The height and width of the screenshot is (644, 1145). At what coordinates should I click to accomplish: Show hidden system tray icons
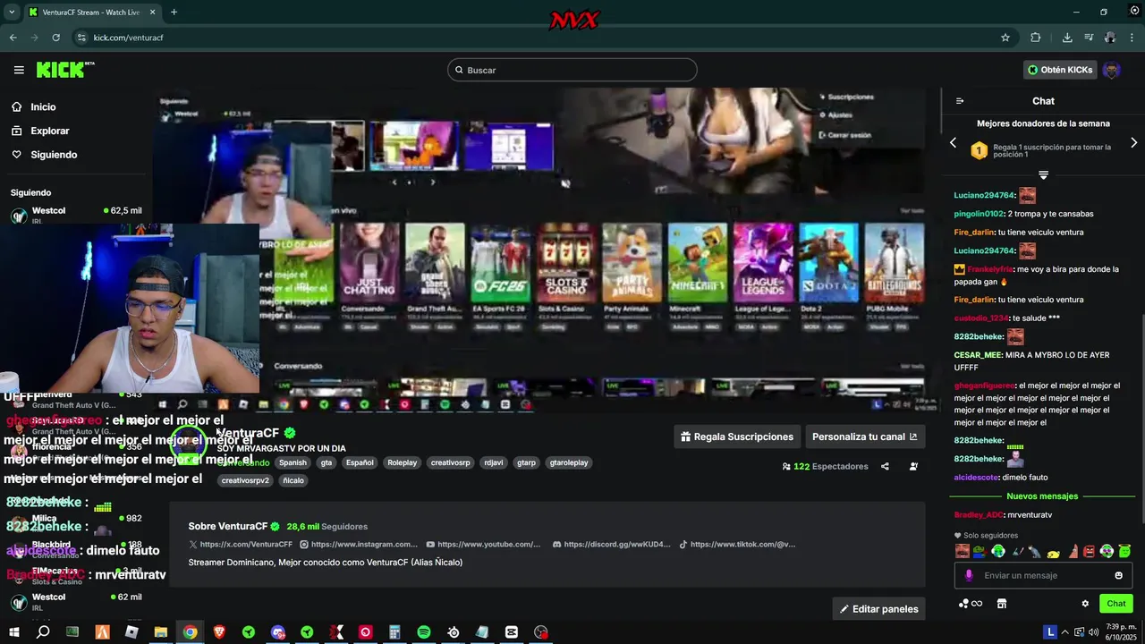click(x=1065, y=632)
